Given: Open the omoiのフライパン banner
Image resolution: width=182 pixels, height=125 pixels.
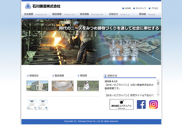Looking at the screenshot, I should coord(121,104).
